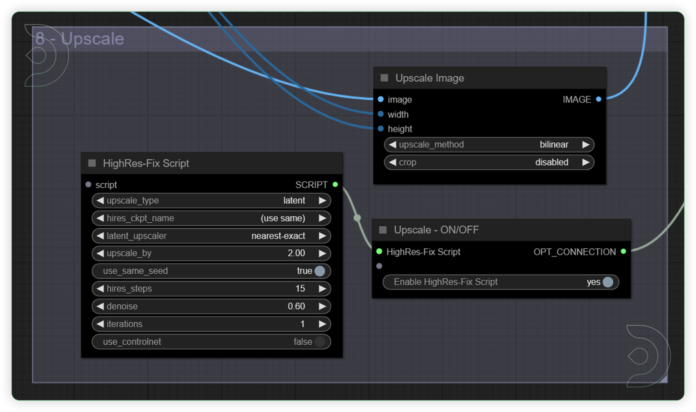
Task: Select next upscale_type with right arrow
Action: click(x=322, y=200)
